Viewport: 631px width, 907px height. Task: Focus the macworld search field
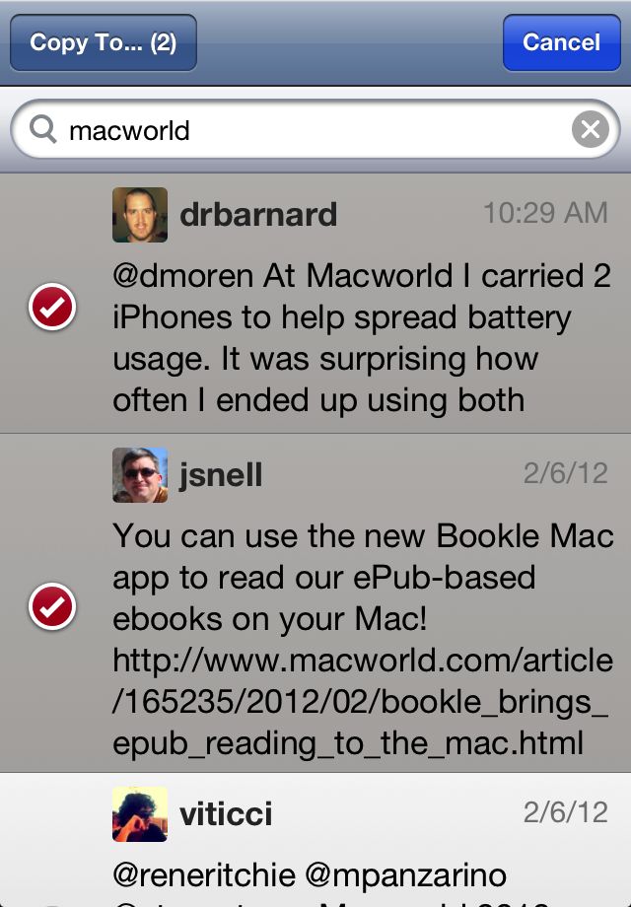click(x=315, y=129)
